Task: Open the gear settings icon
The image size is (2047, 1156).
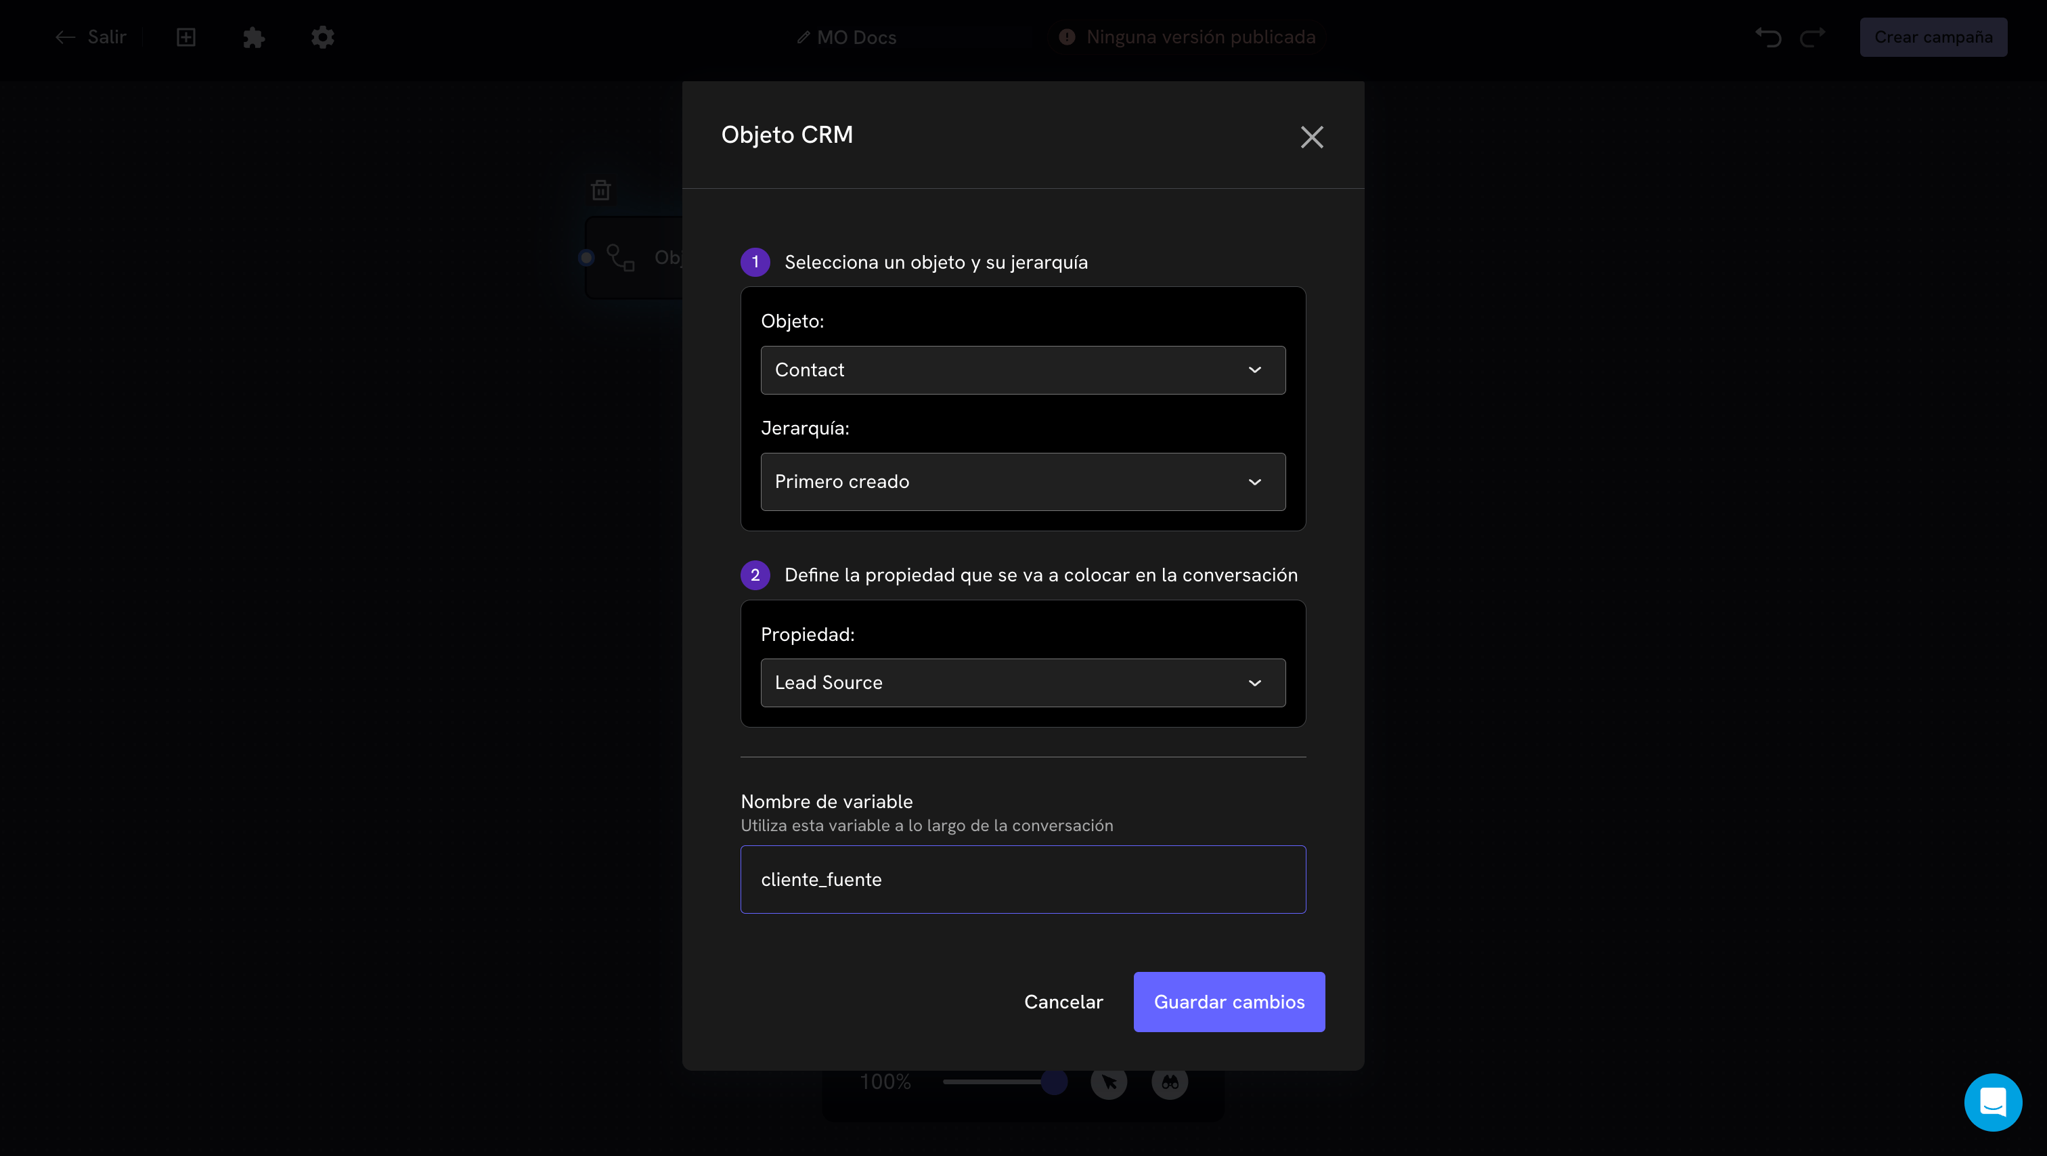Action: point(322,37)
